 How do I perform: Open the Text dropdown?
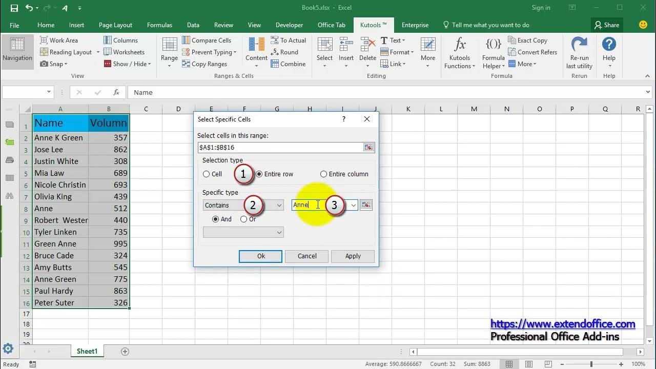pos(393,40)
